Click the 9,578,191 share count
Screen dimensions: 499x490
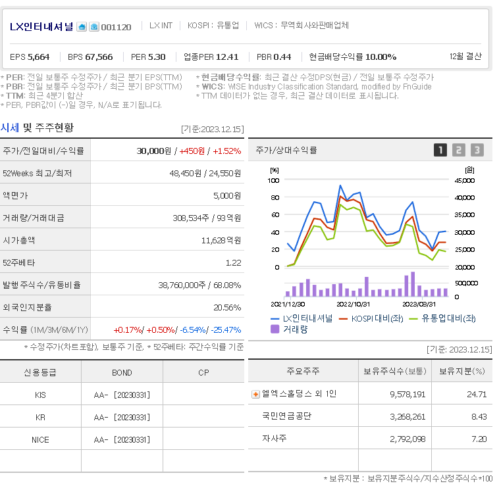click(x=407, y=395)
